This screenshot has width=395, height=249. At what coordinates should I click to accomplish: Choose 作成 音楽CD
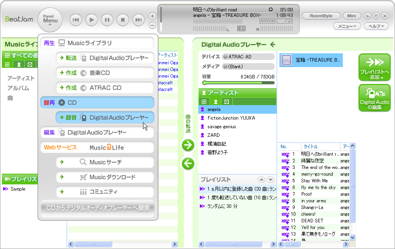point(105,73)
